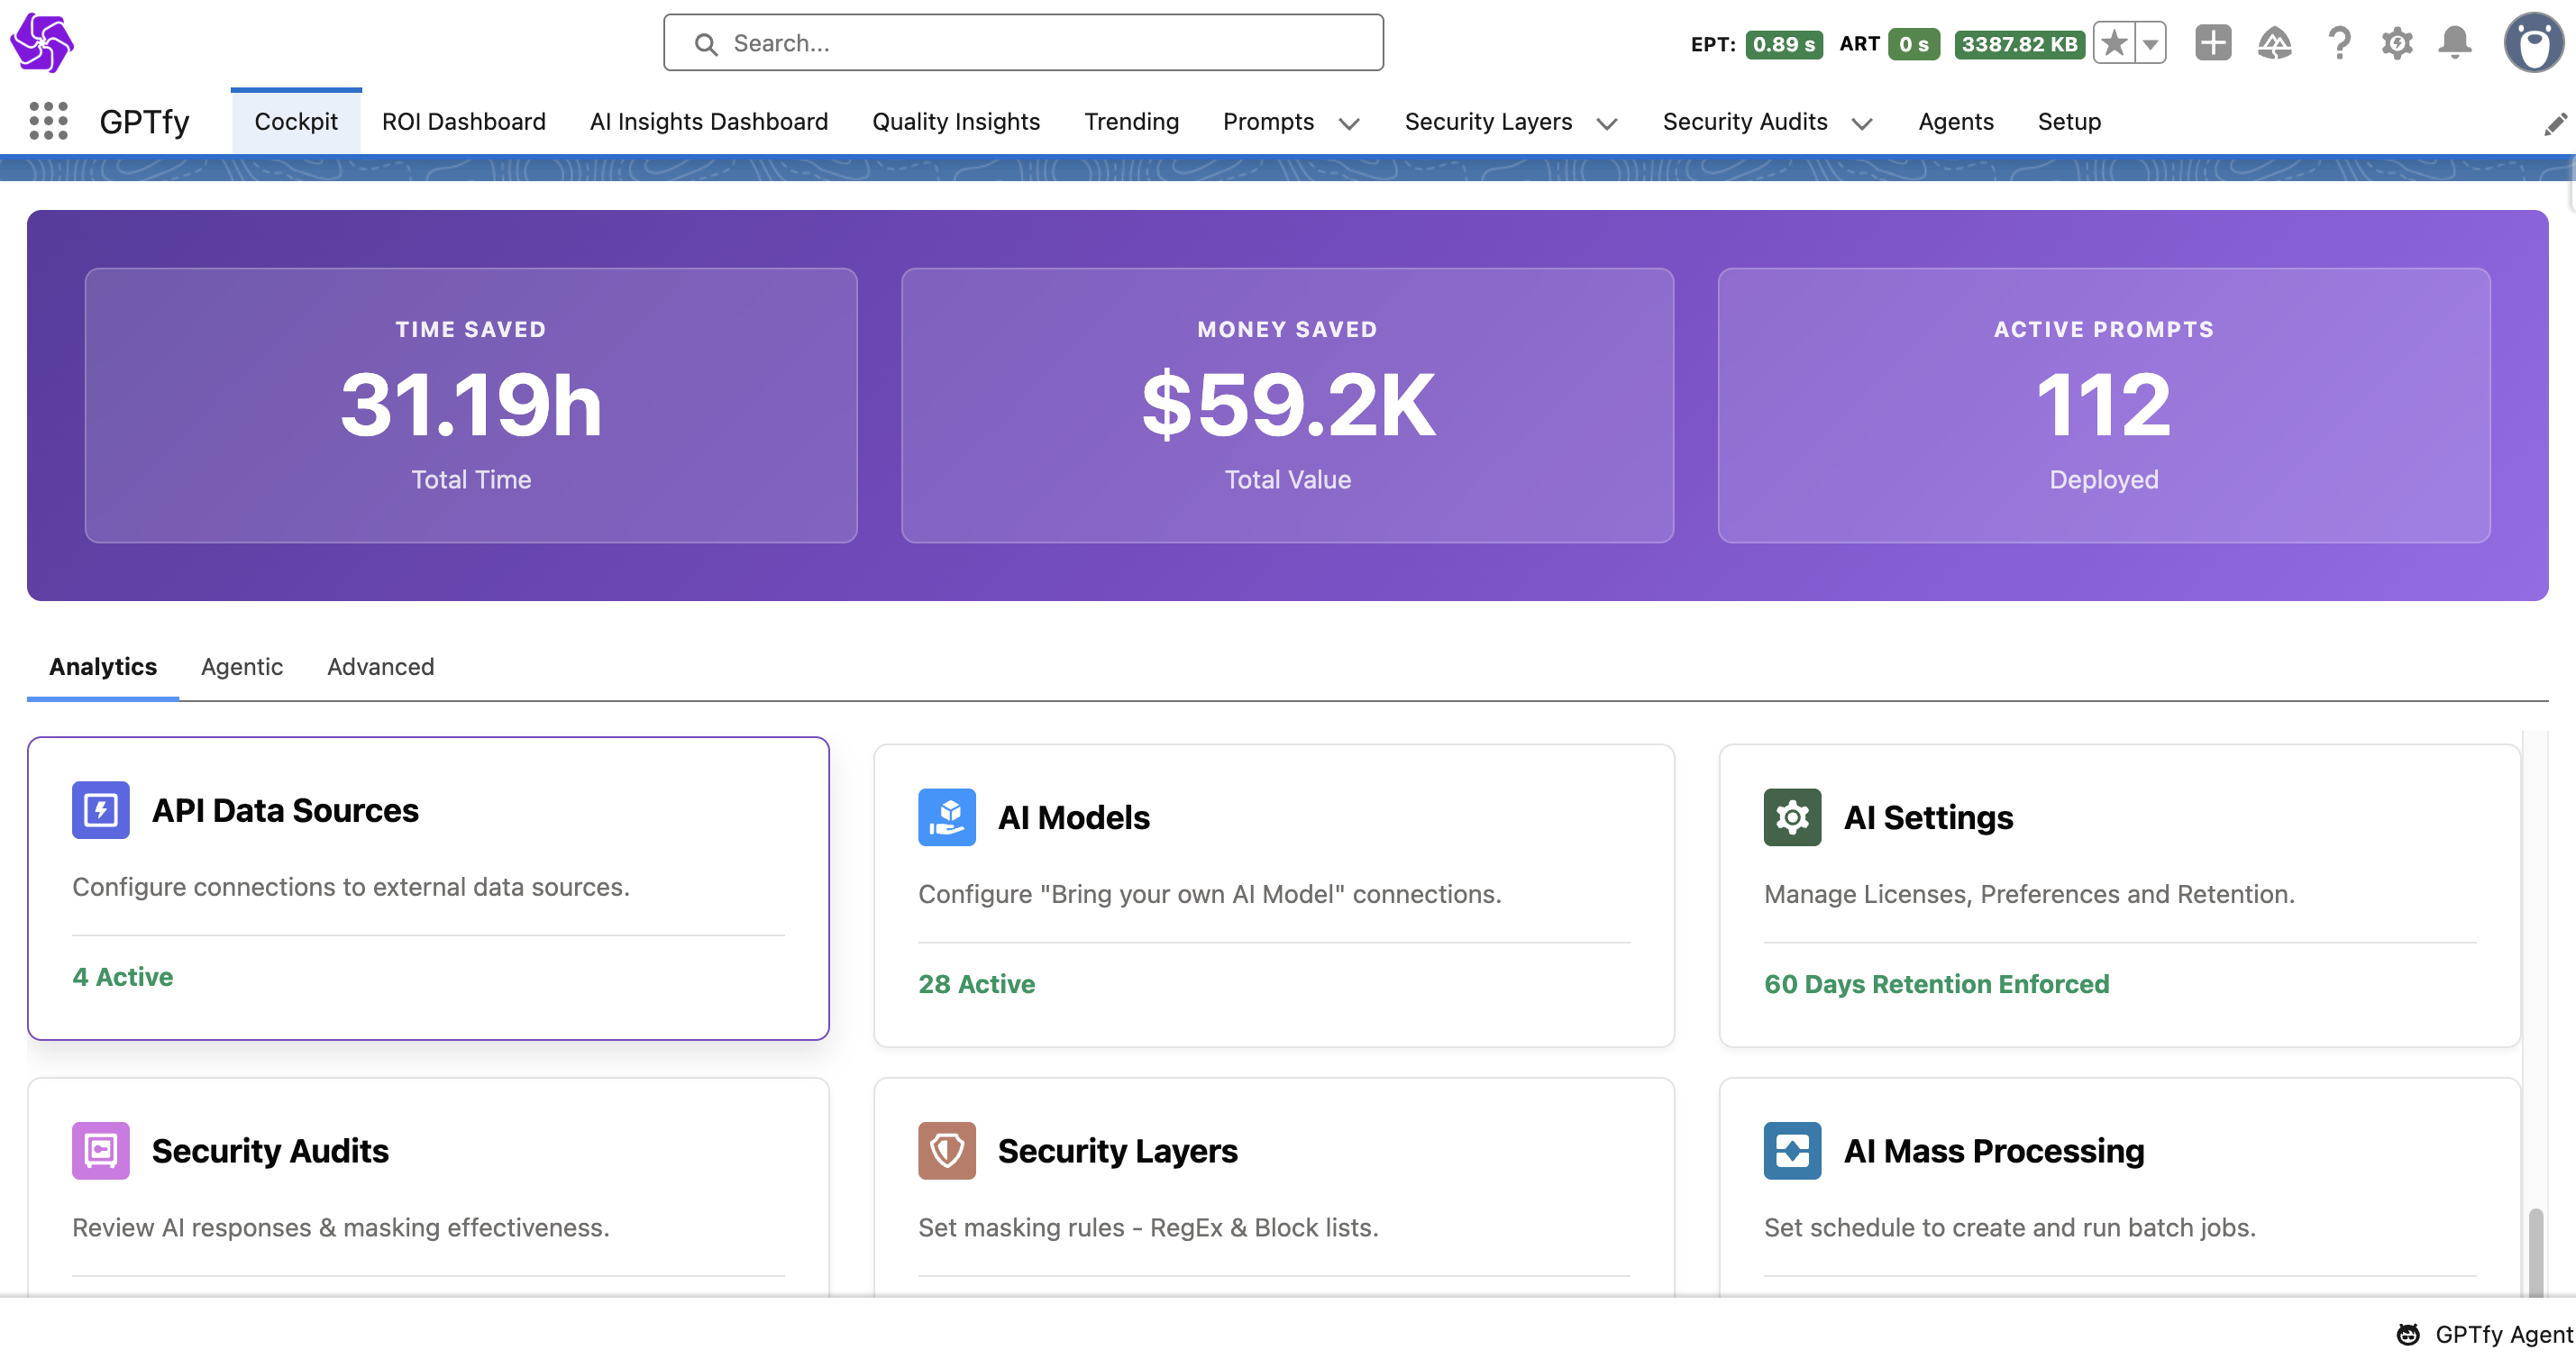Open the notifications bell
The image size is (2576, 1359).
coord(2454,43)
